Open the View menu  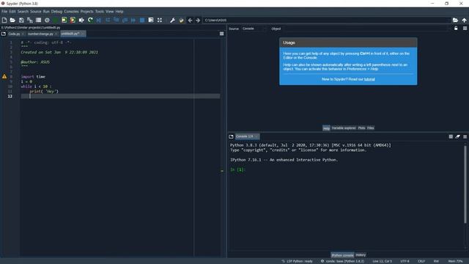109,12
